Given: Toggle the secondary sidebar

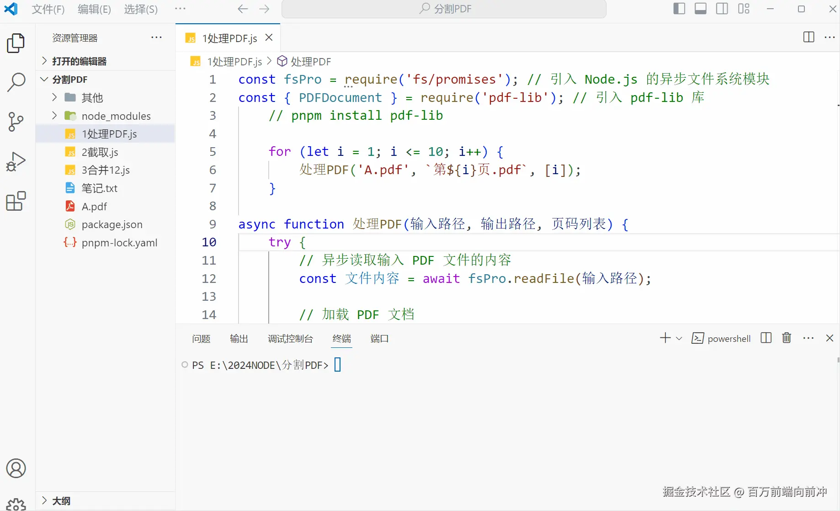Looking at the screenshot, I should pos(722,8).
